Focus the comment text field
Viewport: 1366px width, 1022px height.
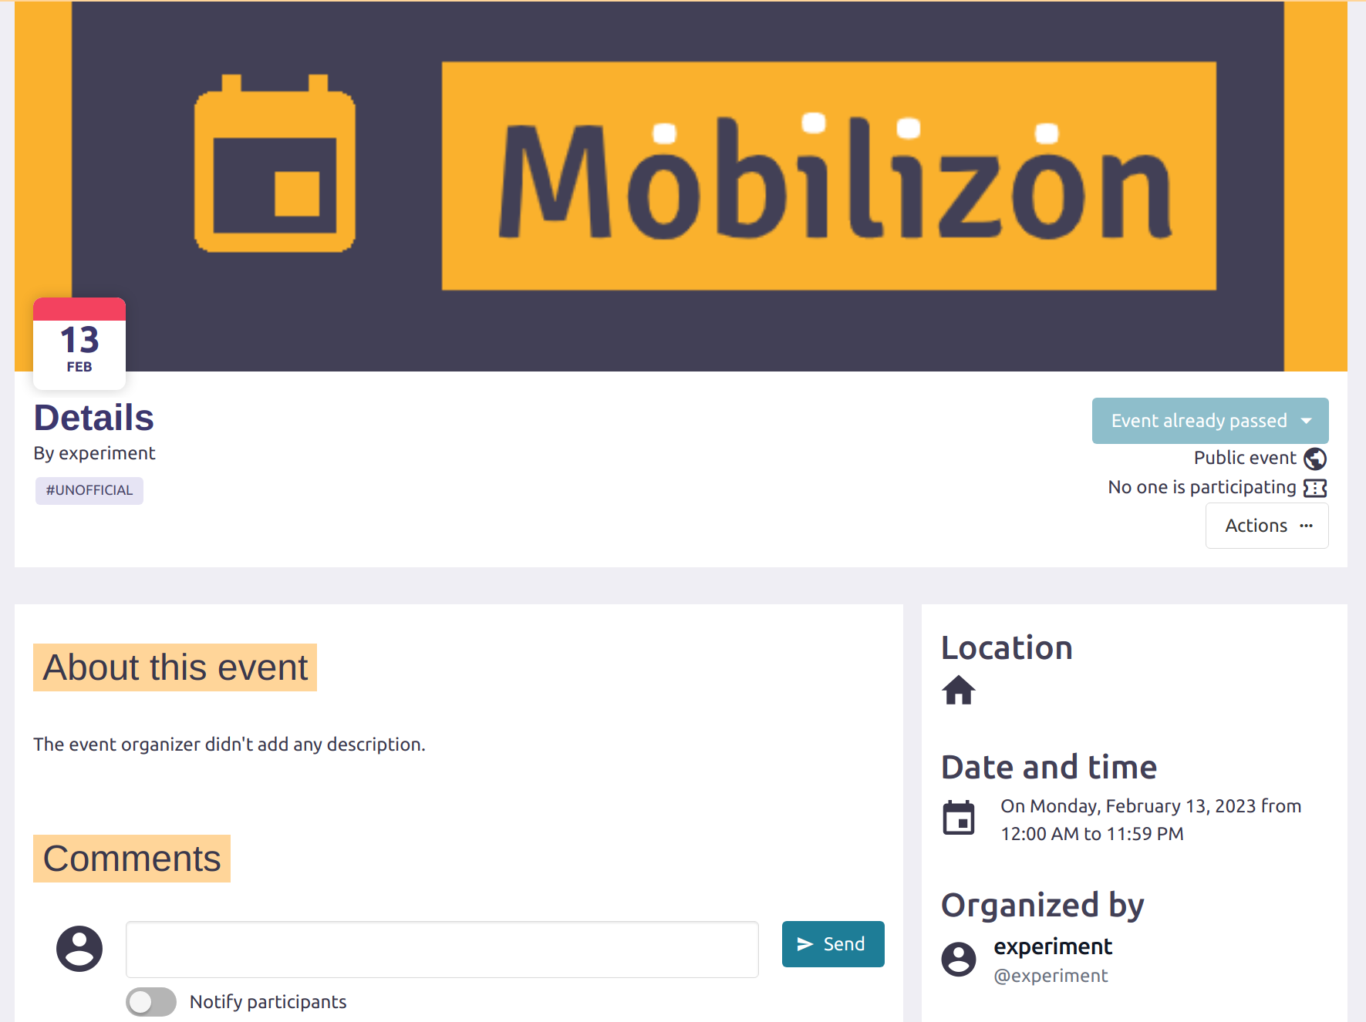tap(442, 950)
